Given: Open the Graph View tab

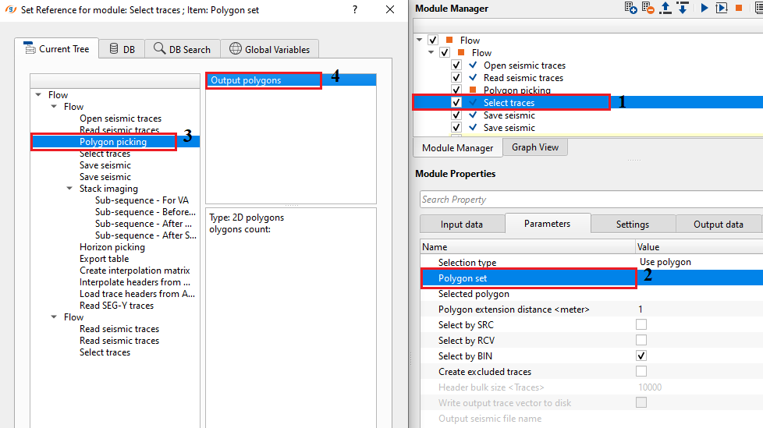Looking at the screenshot, I should pyautogui.click(x=534, y=147).
